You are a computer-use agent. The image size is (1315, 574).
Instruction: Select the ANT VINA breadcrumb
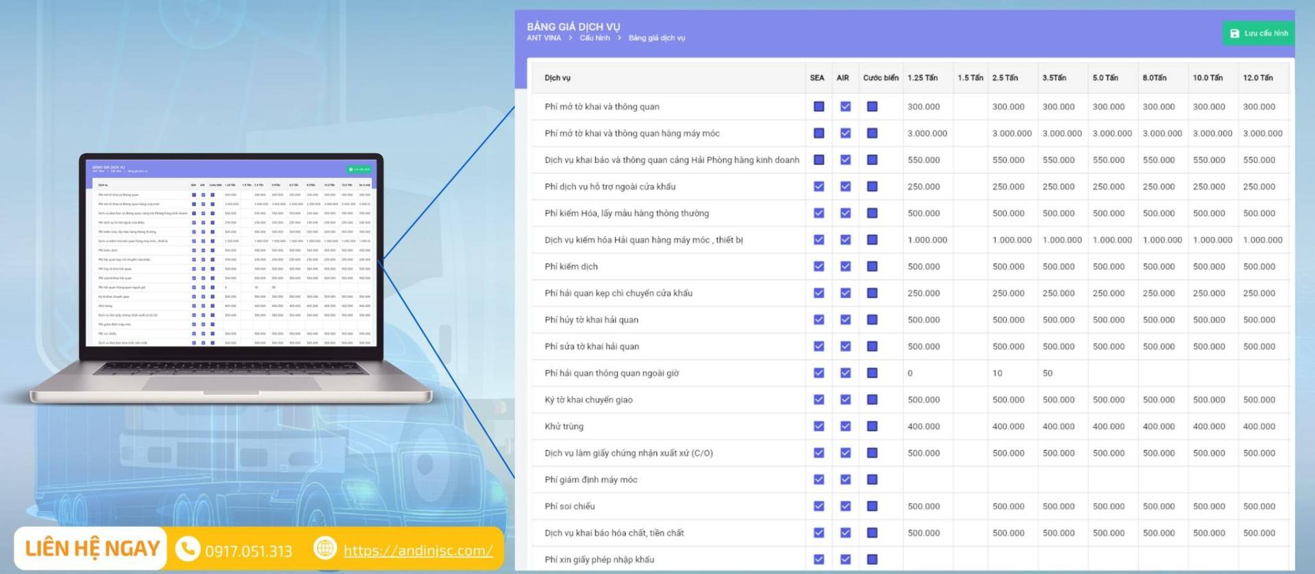544,38
